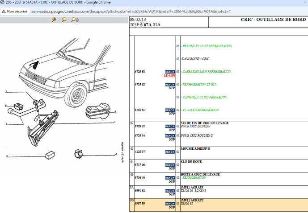Click part number 6728 02
This screenshot has height=213, width=308.
coord(140,126)
